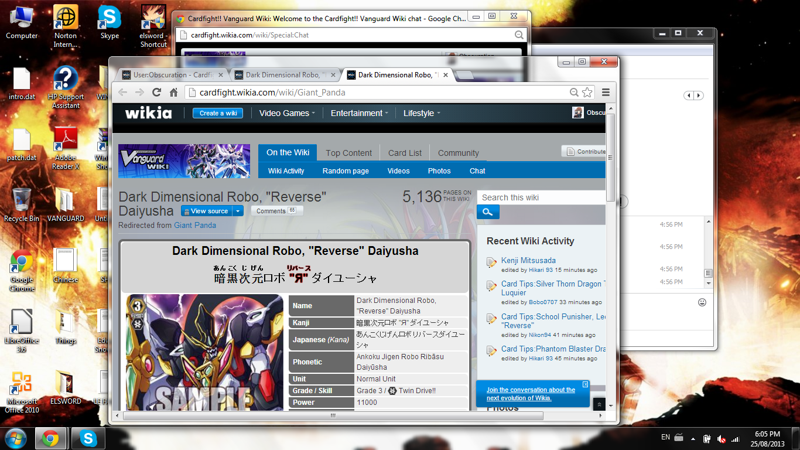Screen dimensions: 800x450
Task: Reload the Giant_Panda wiki page
Action: (x=156, y=92)
